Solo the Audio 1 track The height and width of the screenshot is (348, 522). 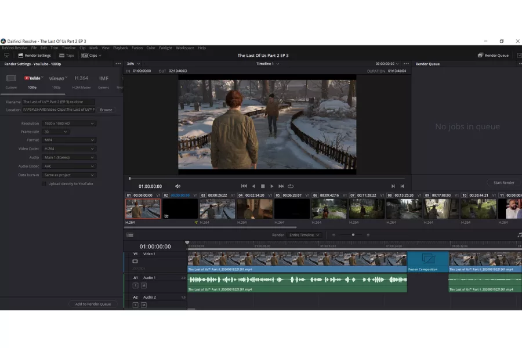coord(135,285)
